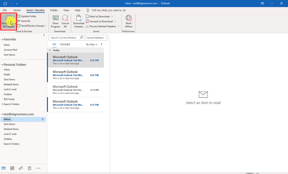Open the View tab
The width and height of the screenshot is (288, 174).
pyautogui.click(x=66, y=10)
